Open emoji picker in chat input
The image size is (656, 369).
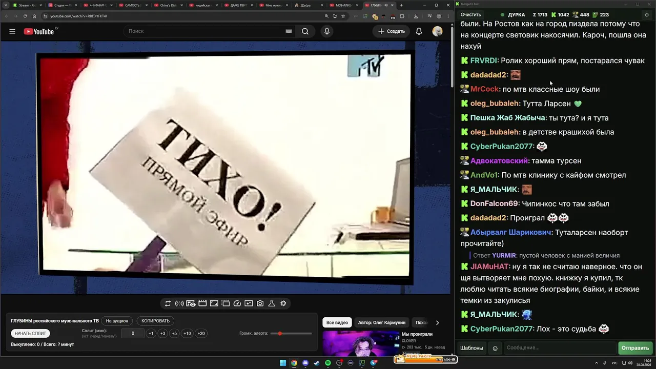(x=495, y=348)
